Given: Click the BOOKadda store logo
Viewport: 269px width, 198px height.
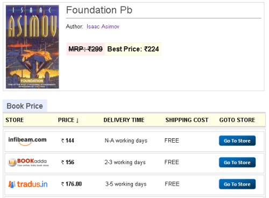Looking at the screenshot, I should coord(28,162).
